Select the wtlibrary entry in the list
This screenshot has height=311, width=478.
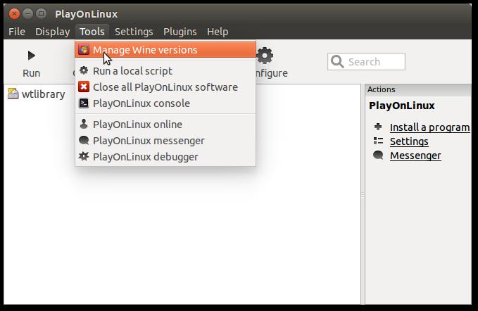(x=43, y=94)
